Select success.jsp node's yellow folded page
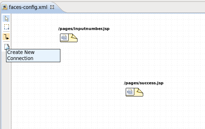 139,92
